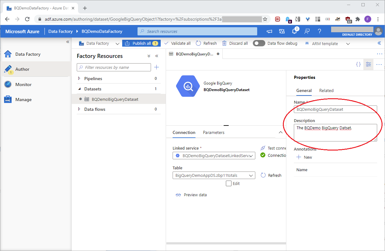This screenshot has height=251, width=385.
Task: Open the Azure help question mark icon
Action: (x=319, y=31)
